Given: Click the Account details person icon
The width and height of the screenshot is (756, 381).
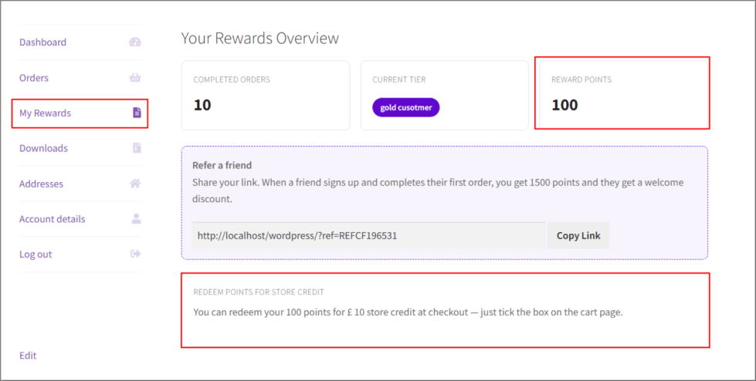Looking at the screenshot, I should click(137, 219).
